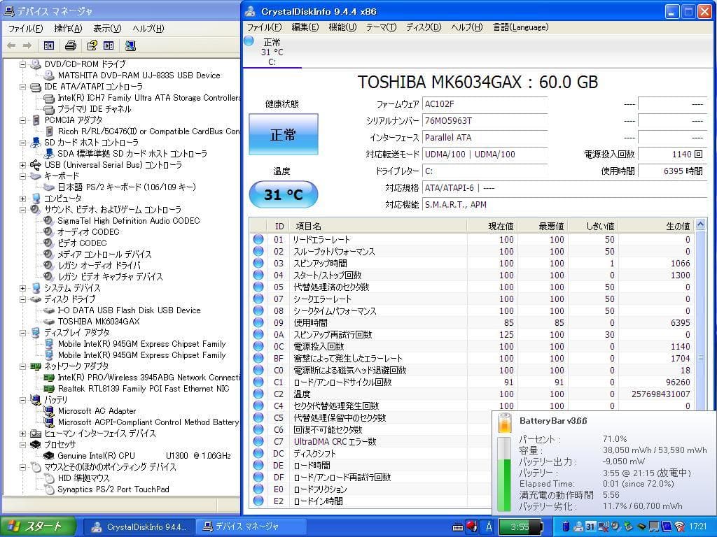Viewport: 717px width, 537px height.
Task: Click the 生の値 column header
Action: [x=655, y=226]
